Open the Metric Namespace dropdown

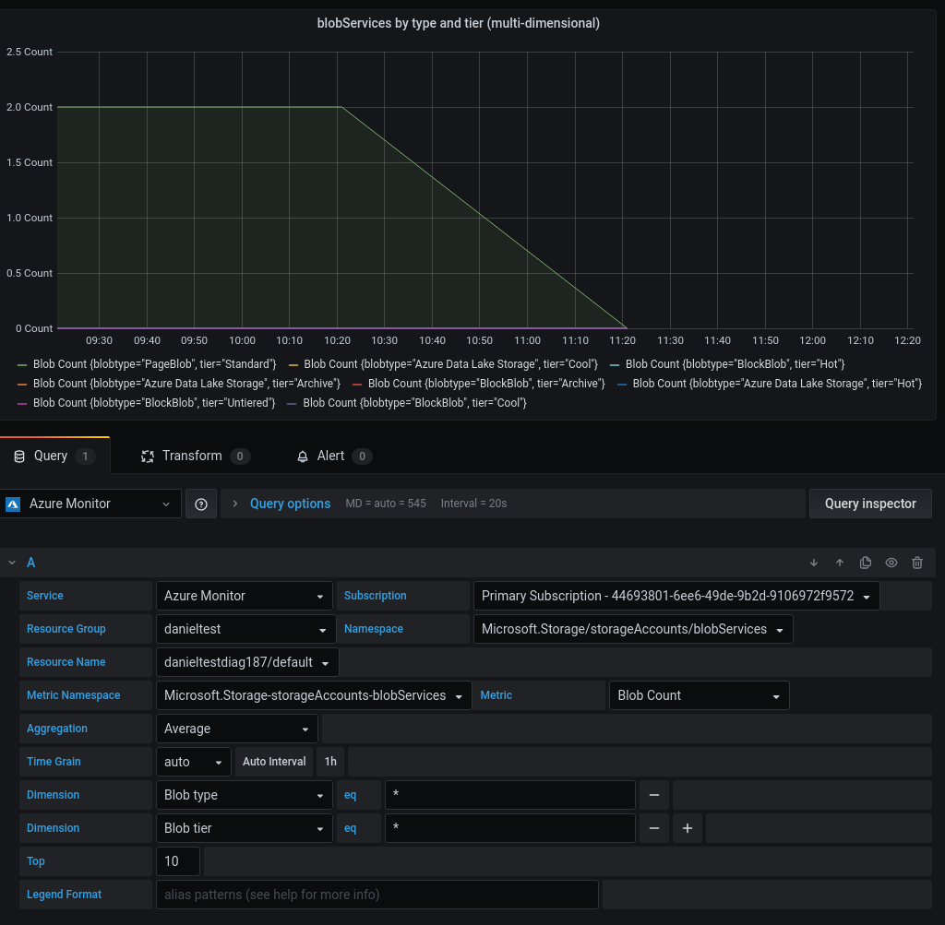click(x=314, y=695)
